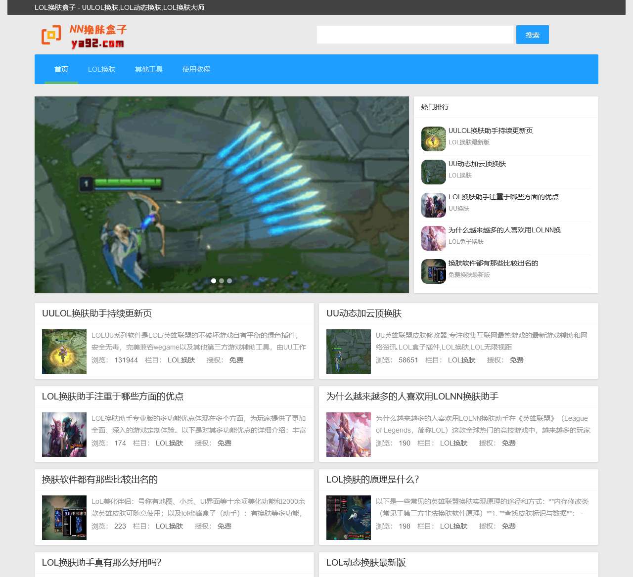
Task: Open article card title UULOL换肤助手持续更新页
Action: [97, 313]
